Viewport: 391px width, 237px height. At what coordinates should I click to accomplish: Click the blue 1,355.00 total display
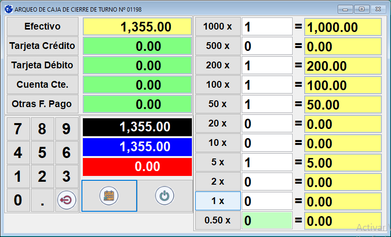coord(137,147)
